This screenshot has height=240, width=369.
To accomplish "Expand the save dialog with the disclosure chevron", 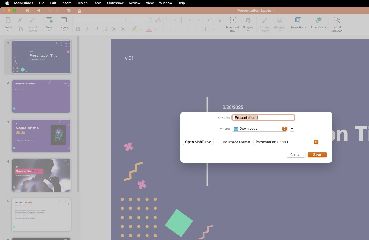I will [292, 129].
